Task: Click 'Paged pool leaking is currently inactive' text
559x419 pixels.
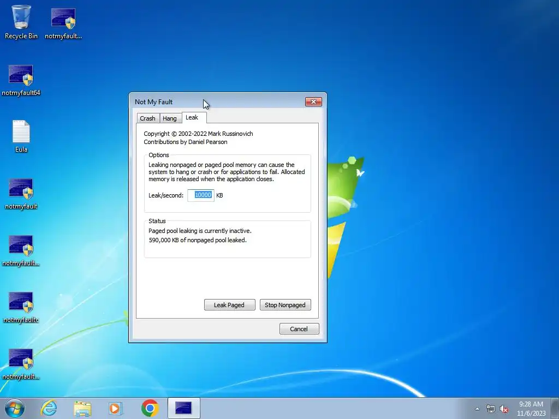Action: [200, 231]
